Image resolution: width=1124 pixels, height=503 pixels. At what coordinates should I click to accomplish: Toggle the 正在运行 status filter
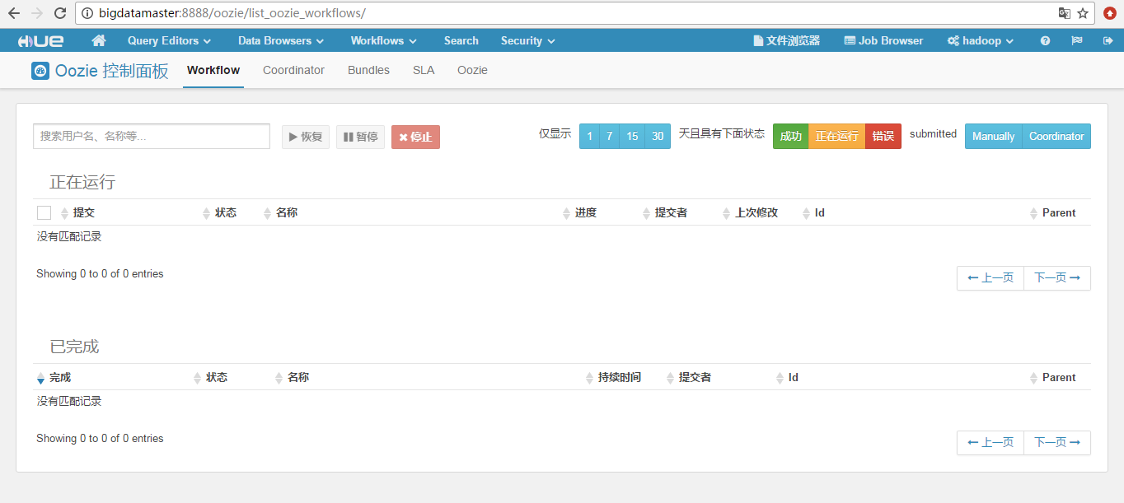(837, 136)
